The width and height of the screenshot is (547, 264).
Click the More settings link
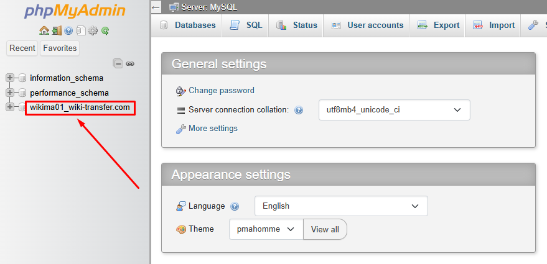(213, 129)
